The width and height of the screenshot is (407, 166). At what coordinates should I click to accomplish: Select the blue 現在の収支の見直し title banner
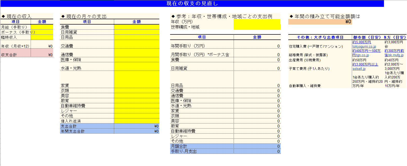(192, 4)
